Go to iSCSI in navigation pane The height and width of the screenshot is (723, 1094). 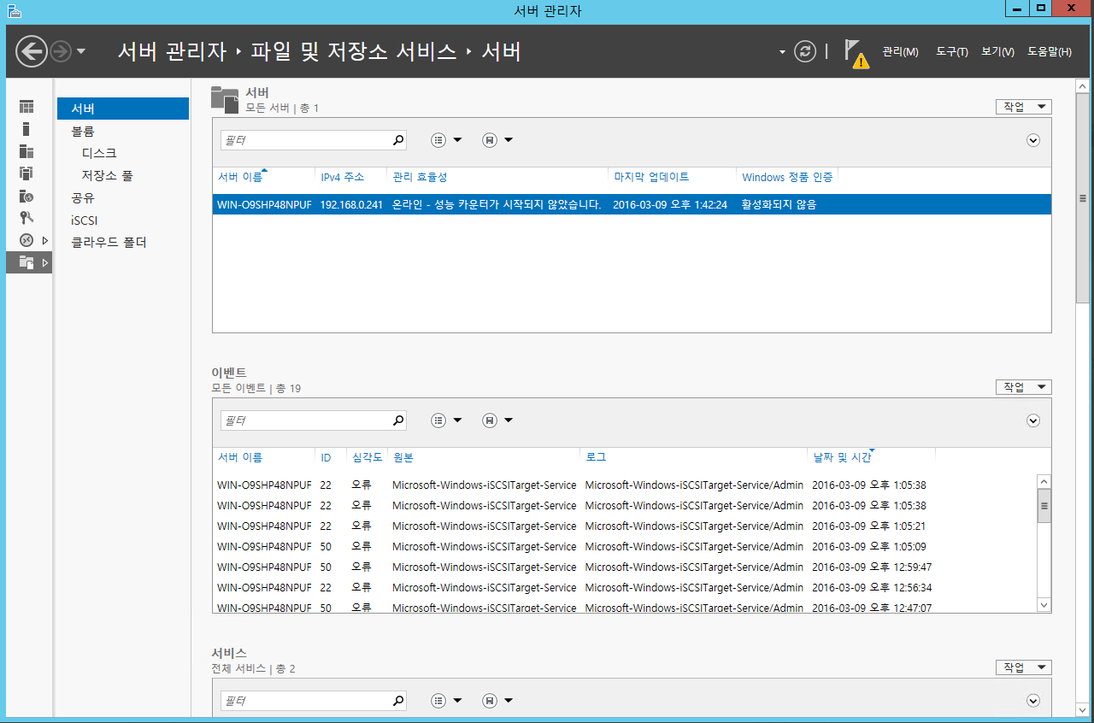pyautogui.click(x=85, y=220)
